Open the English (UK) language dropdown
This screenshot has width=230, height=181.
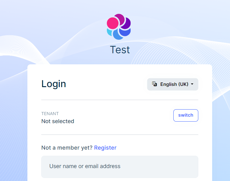coord(173,84)
